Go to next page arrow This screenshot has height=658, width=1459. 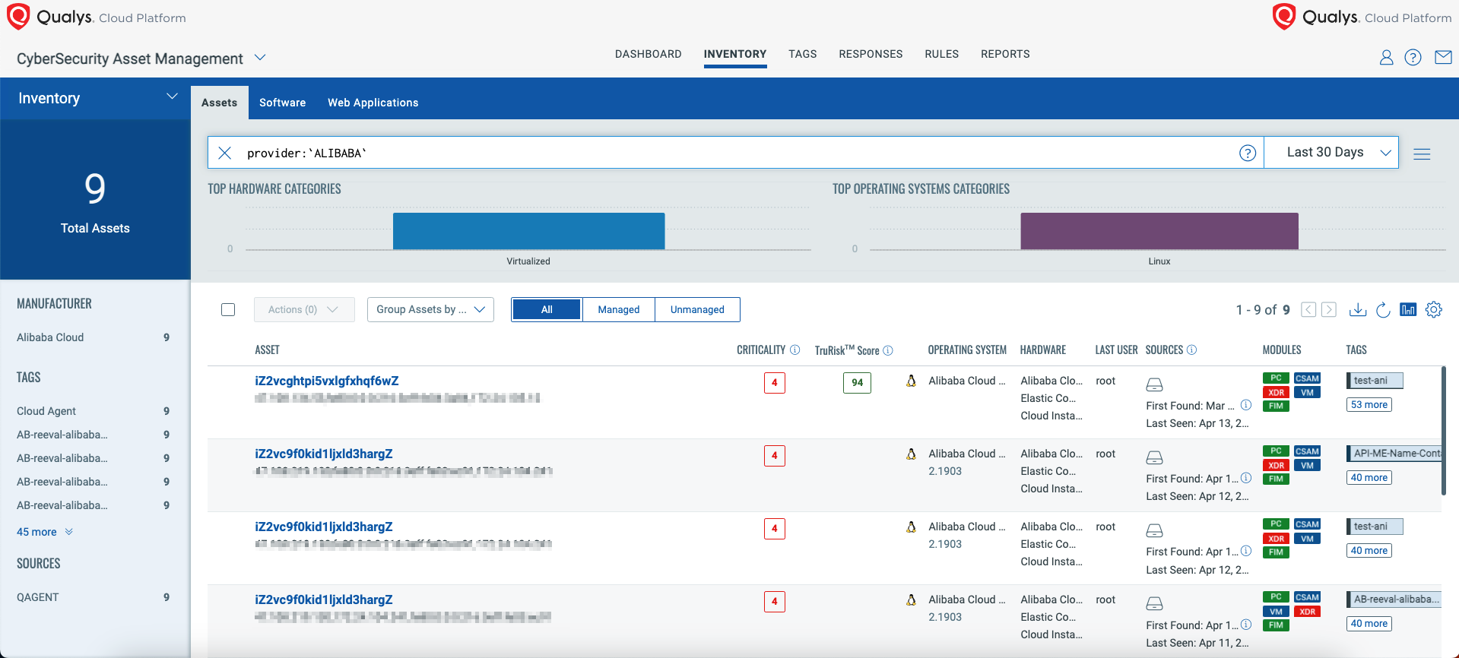(x=1329, y=309)
